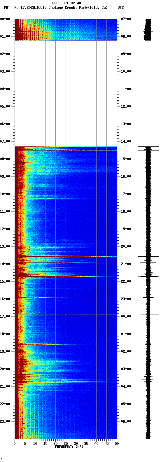Click the title text "LCCB DP1 BP 40"

click(x=66, y=3)
